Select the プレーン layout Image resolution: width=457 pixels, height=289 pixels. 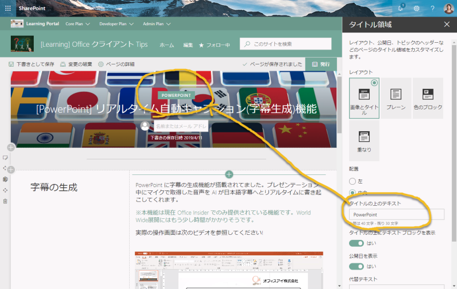point(396,98)
